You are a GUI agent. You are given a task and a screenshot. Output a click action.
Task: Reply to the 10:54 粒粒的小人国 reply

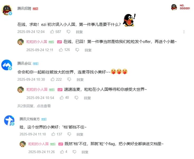pyautogui.click(x=87, y=98)
